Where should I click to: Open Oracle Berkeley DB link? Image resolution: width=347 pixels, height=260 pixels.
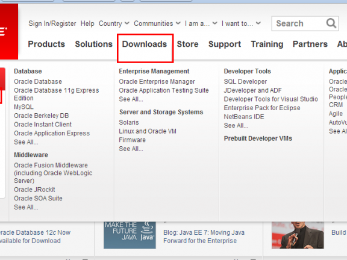[42, 116]
